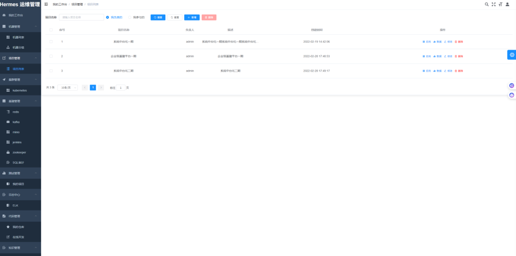Collapse sidebar with hamburger icon

[x=46, y=4]
